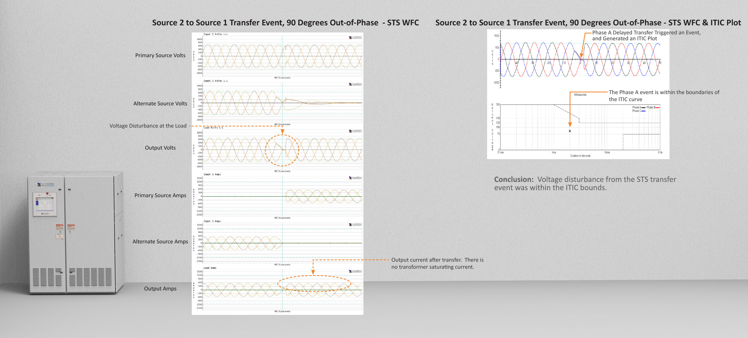The width and height of the screenshot is (748, 338).
Task: Click the right DANGER label on the cabinet
Action: click(x=71, y=227)
